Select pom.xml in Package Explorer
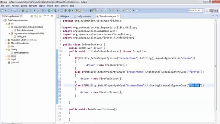The height and width of the screenshot is (124, 220). pyautogui.click(x=13, y=63)
